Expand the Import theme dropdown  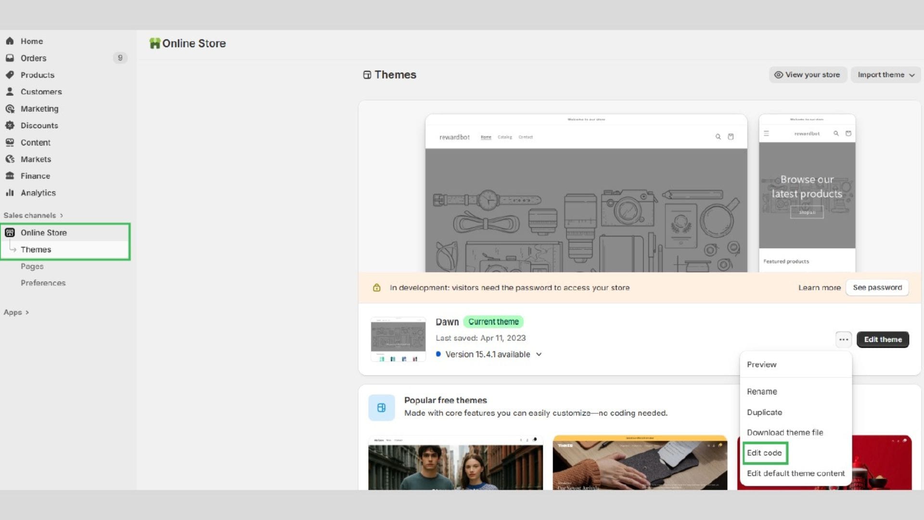885,75
